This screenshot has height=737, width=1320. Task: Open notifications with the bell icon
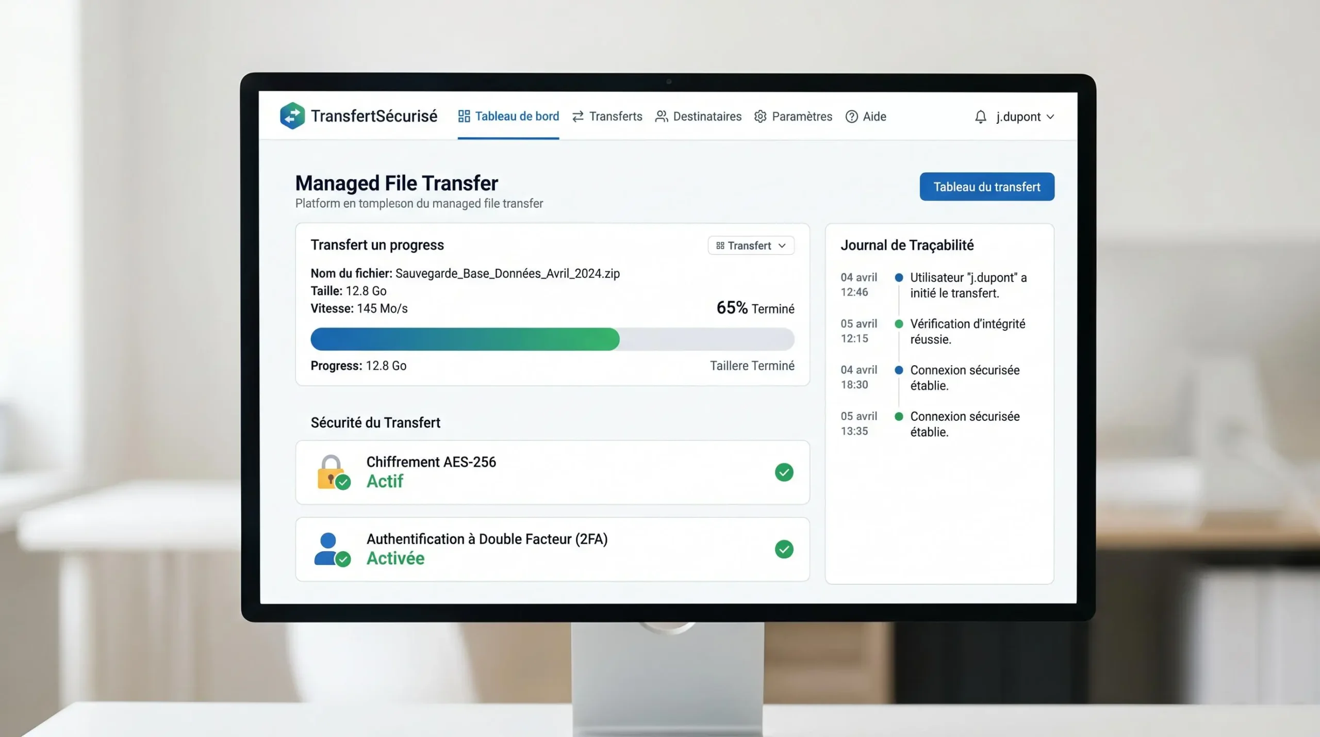(x=980, y=117)
